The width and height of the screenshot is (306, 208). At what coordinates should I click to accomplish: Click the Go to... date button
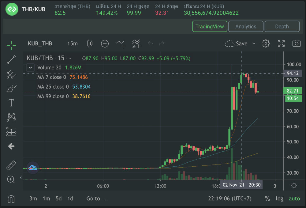96,199
